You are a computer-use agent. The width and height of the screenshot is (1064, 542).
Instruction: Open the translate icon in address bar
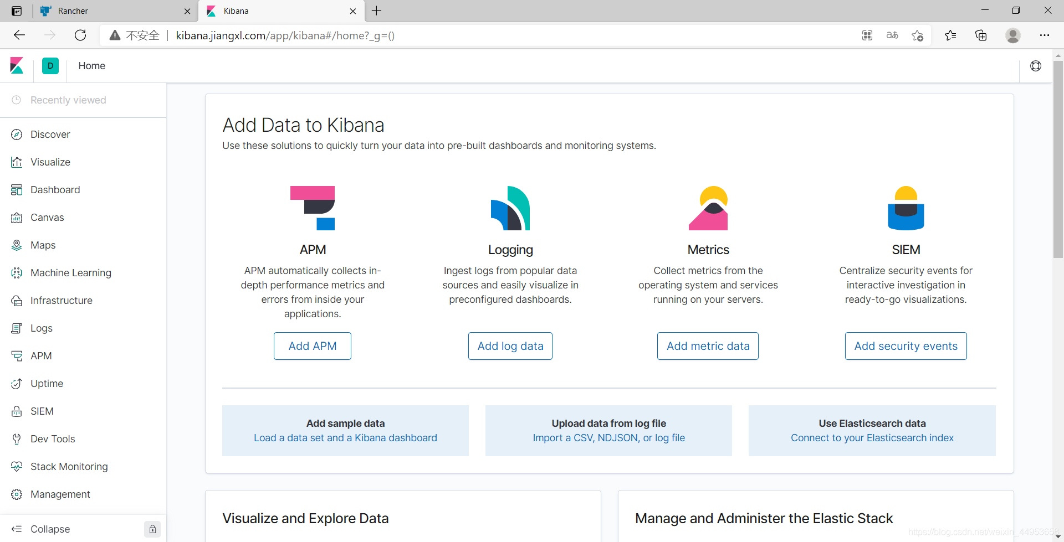892,35
